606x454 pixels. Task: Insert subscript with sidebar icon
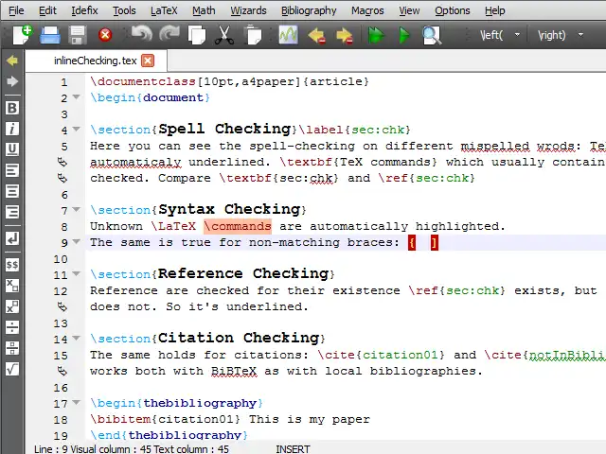[12, 286]
